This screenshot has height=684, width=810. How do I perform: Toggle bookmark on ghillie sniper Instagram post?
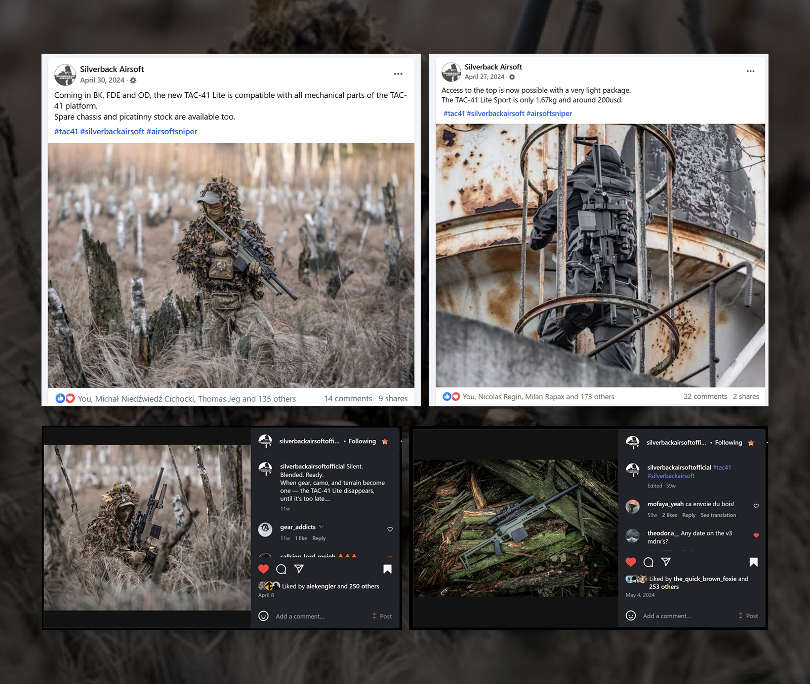[x=387, y=569]
